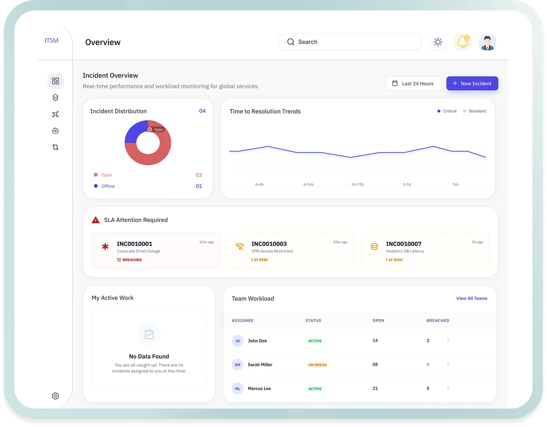The width and height of the screenshot is (547, 427).
Task: Click the BREACHED status label
Action: pyautogui.click(x=130, y=260)
